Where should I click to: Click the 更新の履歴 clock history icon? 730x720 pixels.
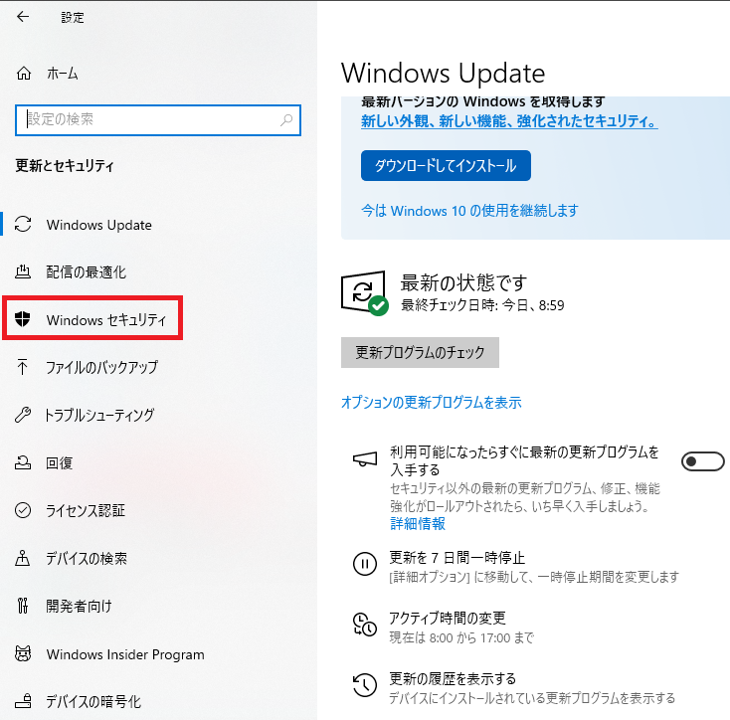point(365,686)
